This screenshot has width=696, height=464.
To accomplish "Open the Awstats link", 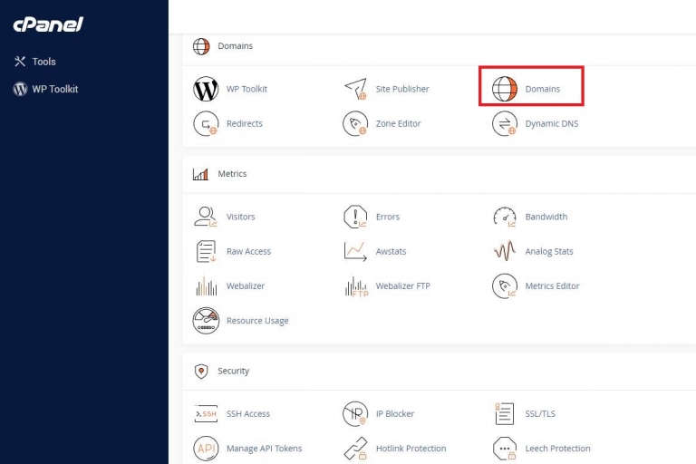I will (x=391, y=251).
